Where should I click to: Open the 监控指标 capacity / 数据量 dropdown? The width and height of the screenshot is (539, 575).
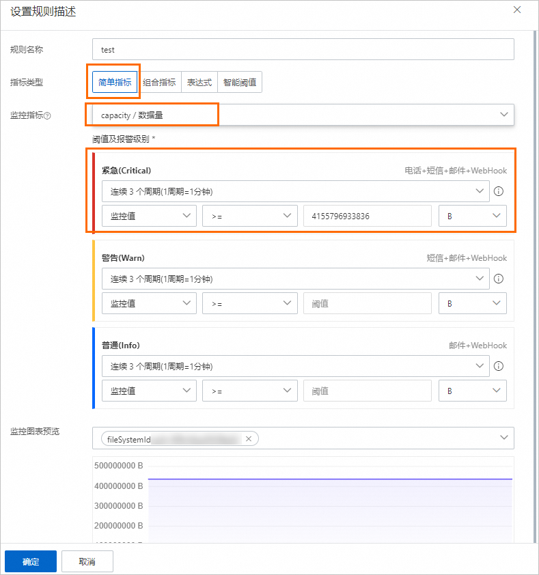coord(303,115)
